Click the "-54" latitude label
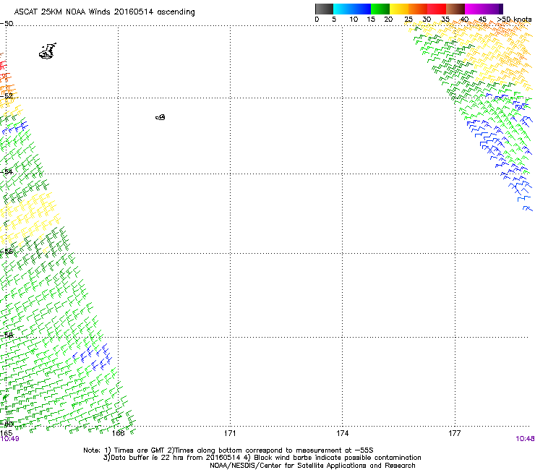Screen dimensions: 535x470 7,171
